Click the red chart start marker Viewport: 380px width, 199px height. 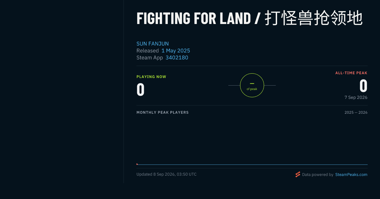point(137,164)
